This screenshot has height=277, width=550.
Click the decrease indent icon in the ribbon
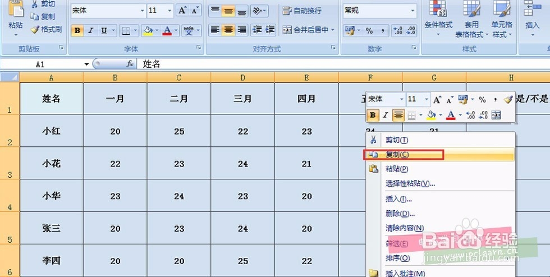tap(257, 30)
